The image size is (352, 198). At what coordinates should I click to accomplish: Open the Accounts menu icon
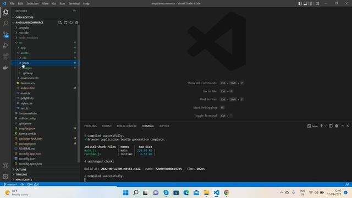pos(5,166)
